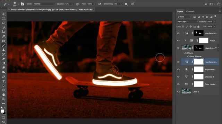Screen dimensions: 222x124
Task: Open Flow slider dropdown arrow
Action: point(95,4)
